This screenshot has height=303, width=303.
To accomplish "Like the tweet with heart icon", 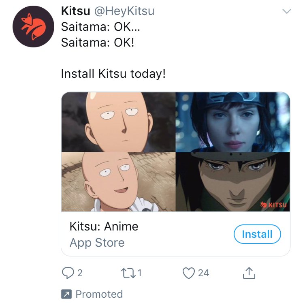I will coord(189,273).
